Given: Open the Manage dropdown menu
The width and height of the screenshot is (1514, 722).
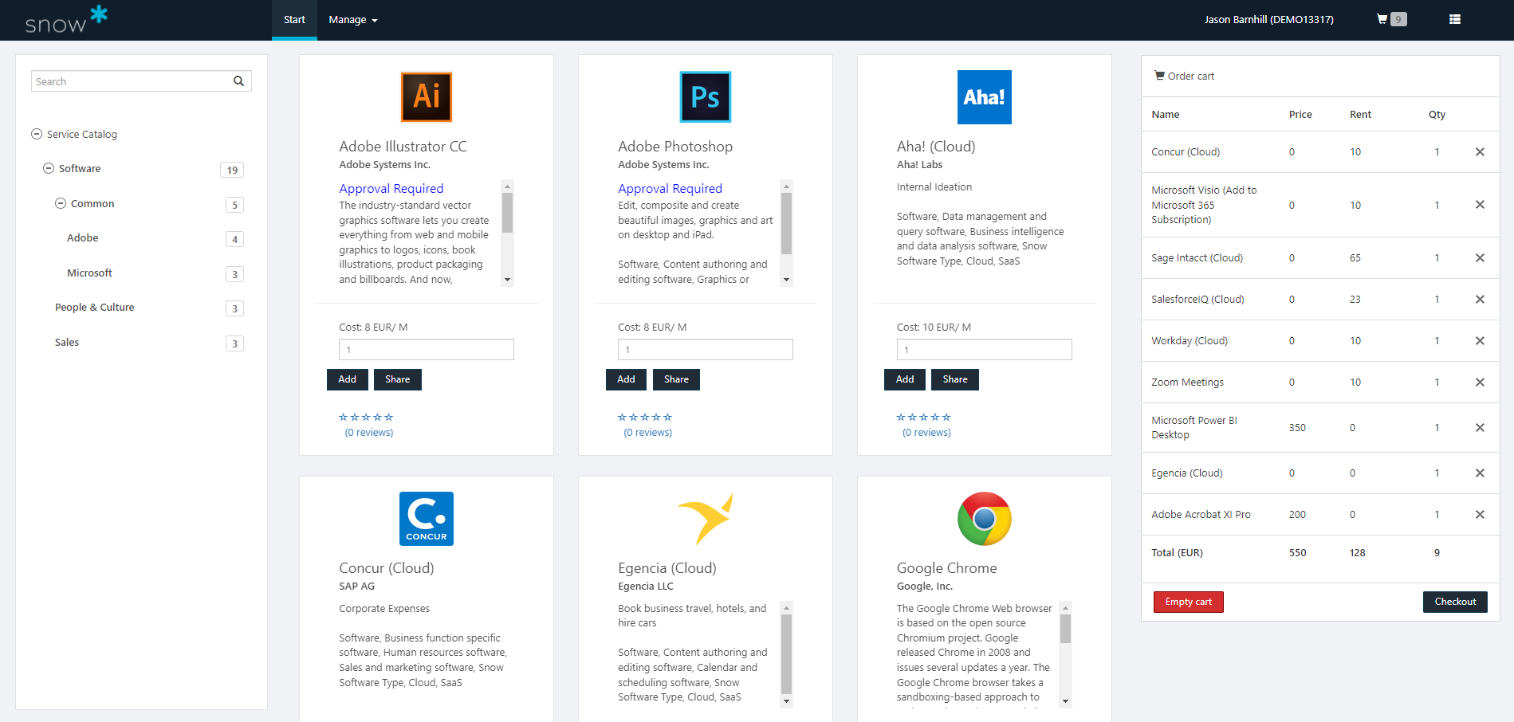Looking at the screenshot, I should tap(353, 20).
